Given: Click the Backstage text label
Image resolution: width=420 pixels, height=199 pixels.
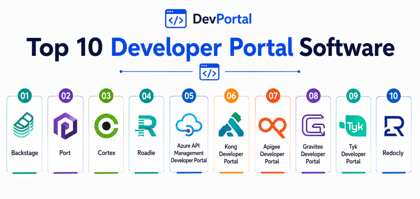Looking at the screenshot, I should (x=25, y=153).
